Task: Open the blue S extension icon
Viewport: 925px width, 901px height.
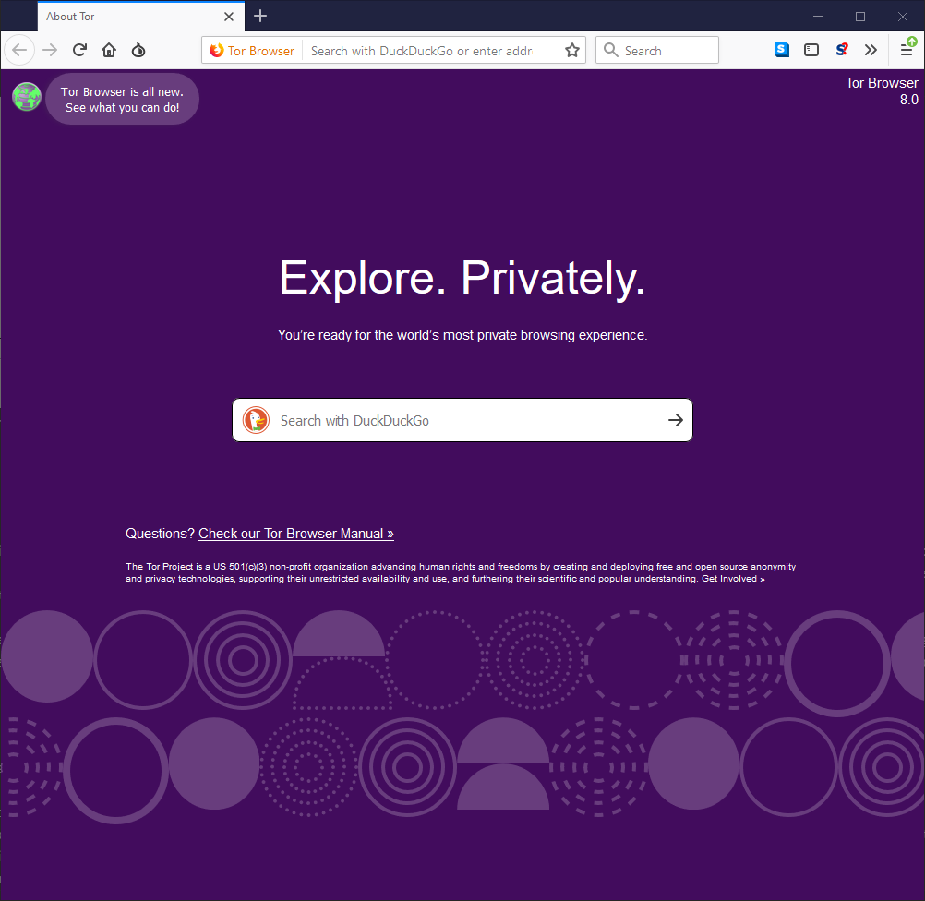Action: (x=782, y=50)
